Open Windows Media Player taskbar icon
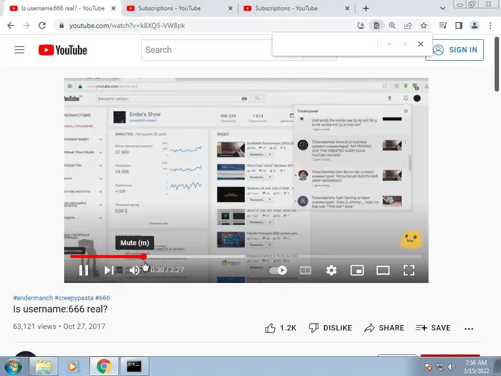501x376 pixels. 74,366
